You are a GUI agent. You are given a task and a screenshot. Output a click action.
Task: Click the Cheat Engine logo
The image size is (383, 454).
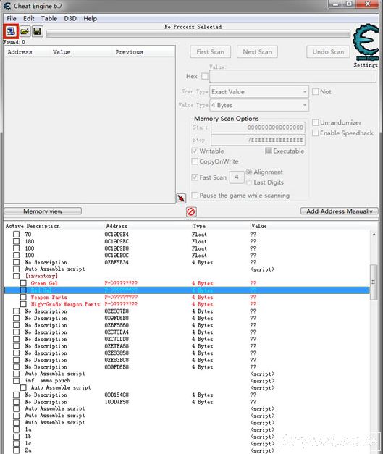[x=366, y=42]
